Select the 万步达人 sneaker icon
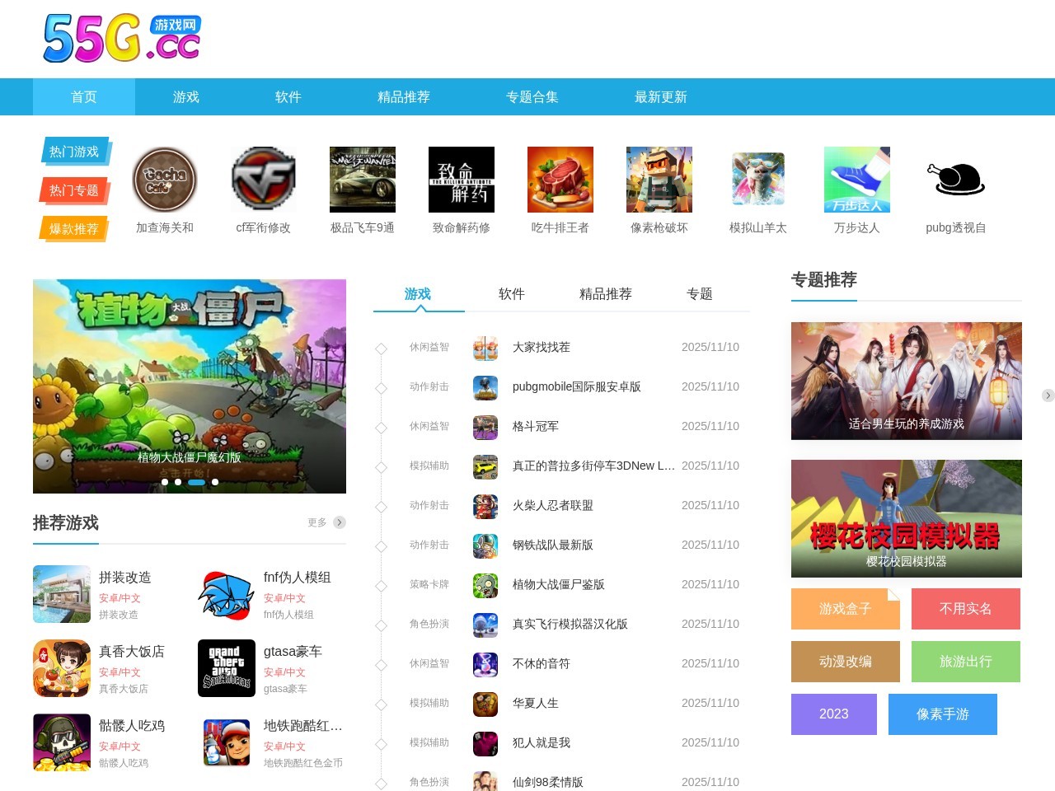1055x791 pixels. coord(857,180)
